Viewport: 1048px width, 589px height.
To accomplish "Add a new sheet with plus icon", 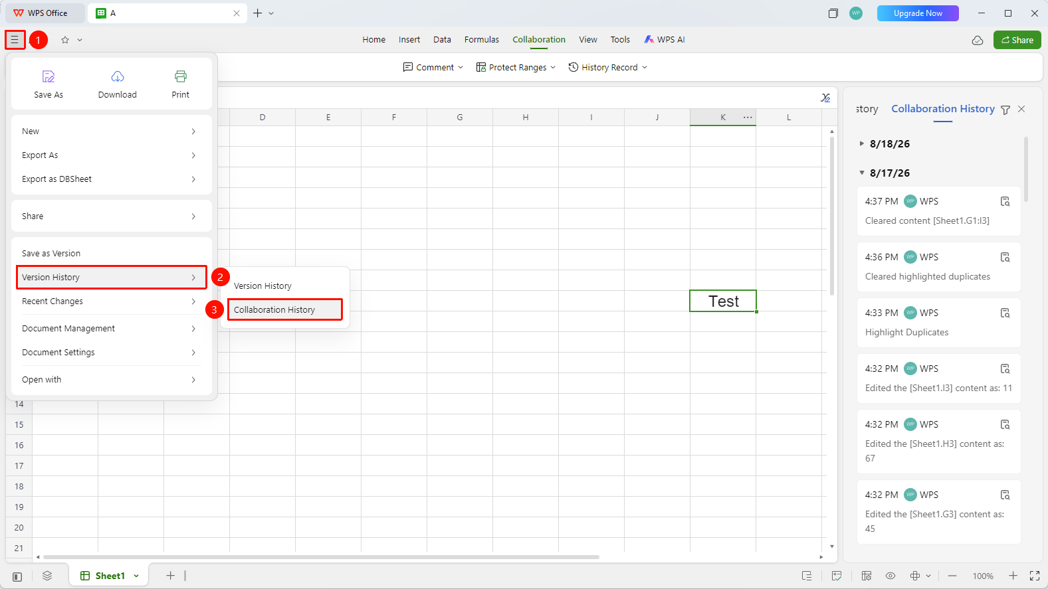I will tap(170, 576).
